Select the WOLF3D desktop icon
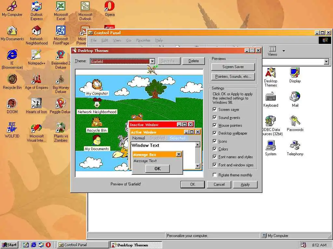This screenshot has width=333, height=249. point(12,130)
